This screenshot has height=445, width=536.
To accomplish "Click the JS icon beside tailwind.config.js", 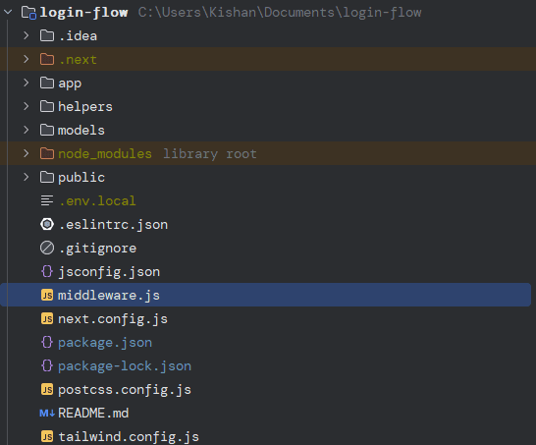I will pyautogui.click(x=47, y=437).
